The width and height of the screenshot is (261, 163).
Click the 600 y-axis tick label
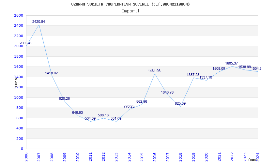tap(20, 118)
